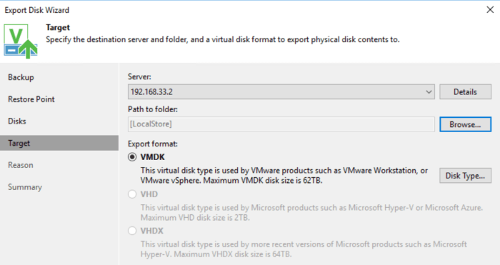Click Browse to choose folder
The height and width of the screenshot is (265, 500).
click(x=465, y=124)
